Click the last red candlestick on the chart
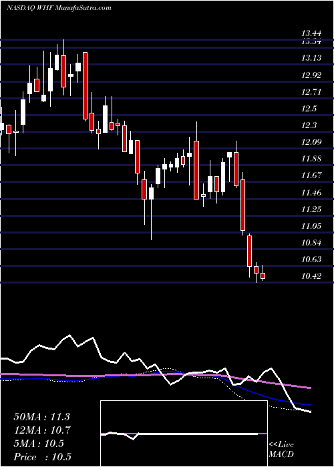This screenshot has width=334, height=467. click(x=263, y=276)
